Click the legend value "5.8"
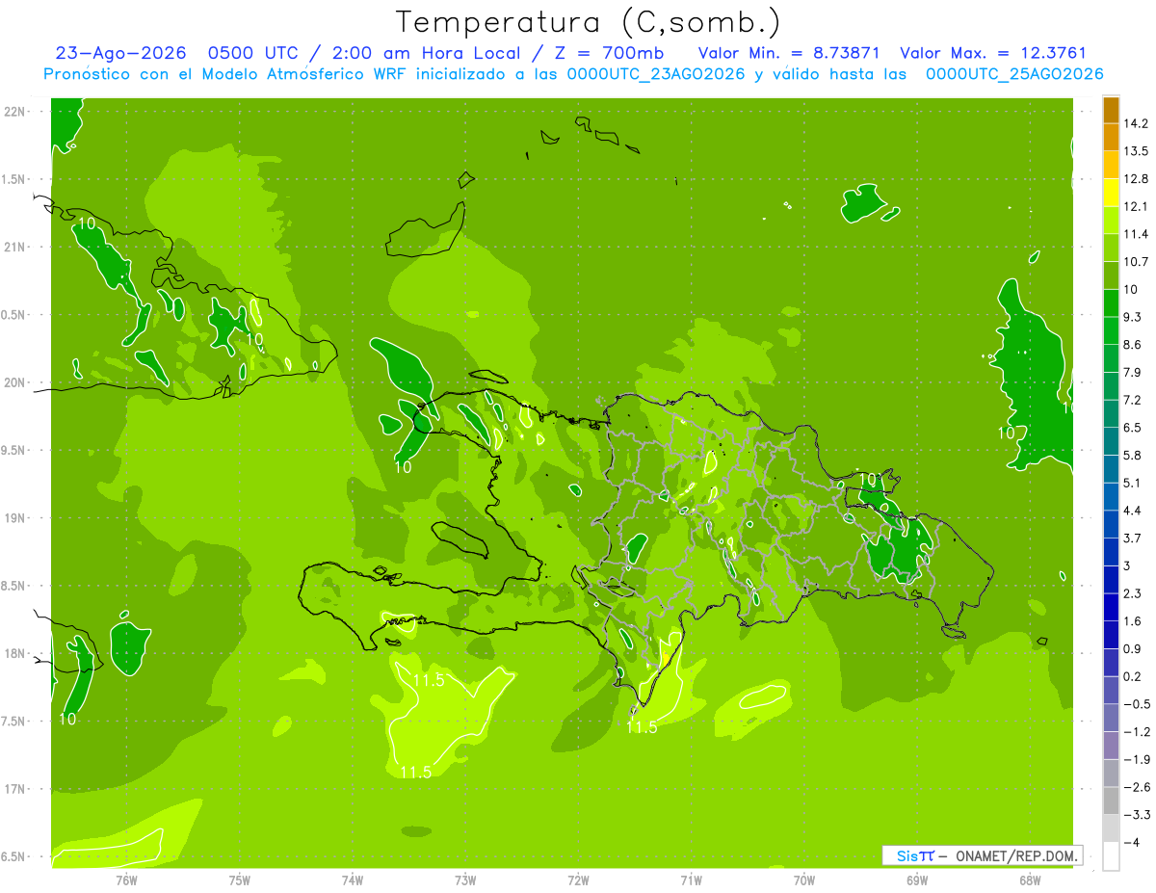Viewport: 1156px width, 893px height. (1134, 456)
